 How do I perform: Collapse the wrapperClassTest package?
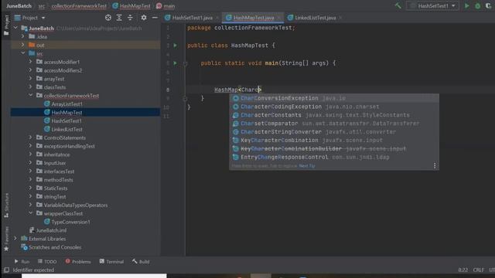click(x=30, y=213)
